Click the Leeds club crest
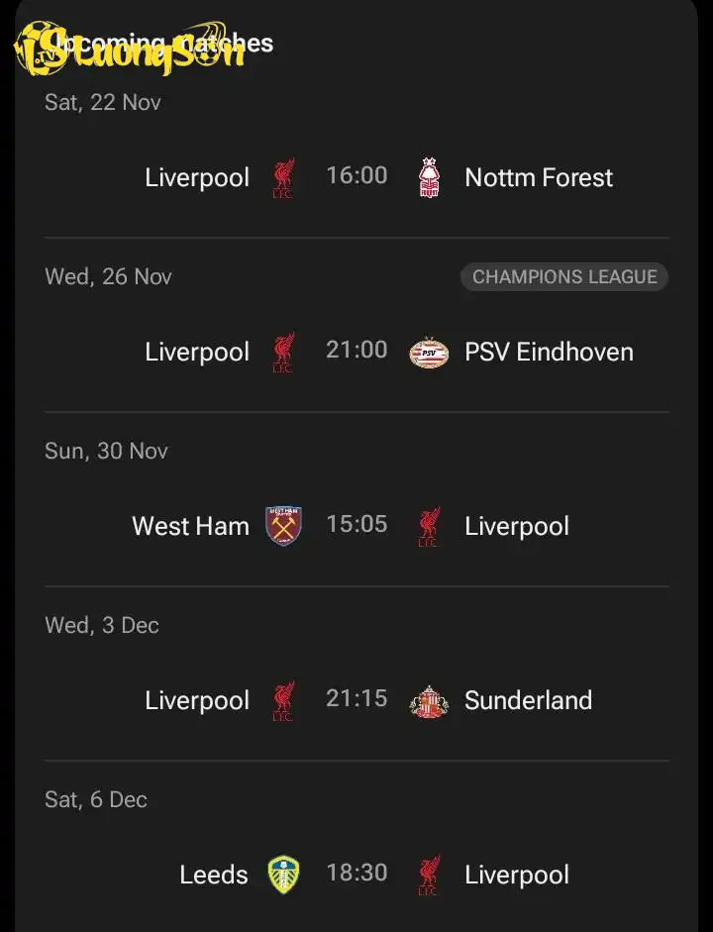Image resolution: width=713 pixels, height=932 pixels. tap(284, 875)
